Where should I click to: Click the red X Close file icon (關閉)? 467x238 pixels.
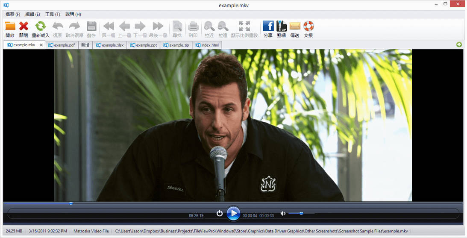coord(23,26)
